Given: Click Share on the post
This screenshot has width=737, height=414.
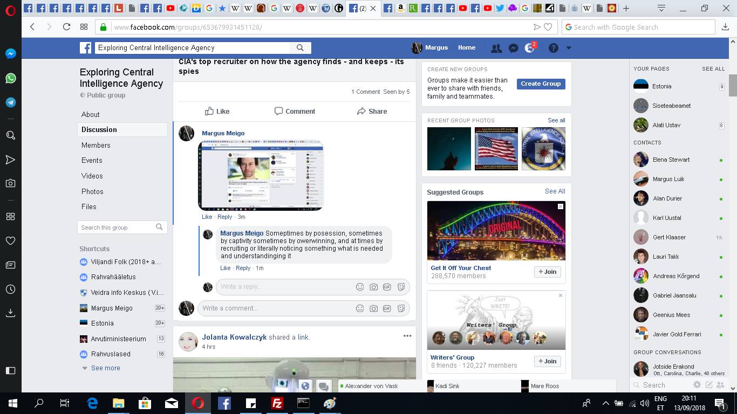Looking at the screenshot, I should [x=372, y=111].
